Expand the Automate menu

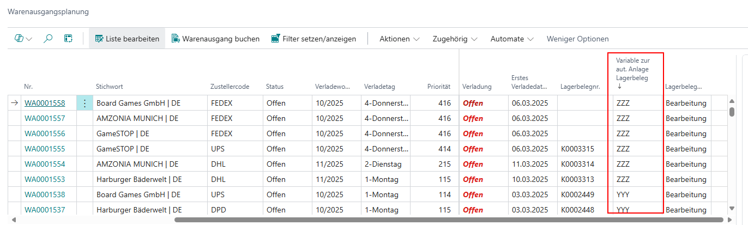pos(512,39)
